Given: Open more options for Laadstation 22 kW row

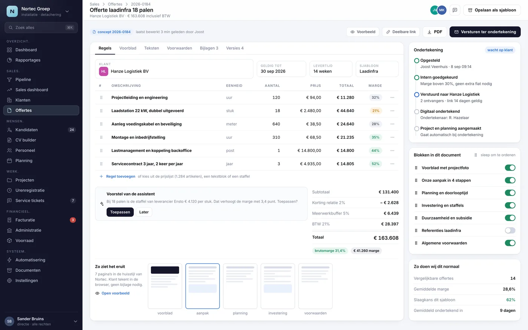Looking at the screenshot, I should click(x=392, y=111).
